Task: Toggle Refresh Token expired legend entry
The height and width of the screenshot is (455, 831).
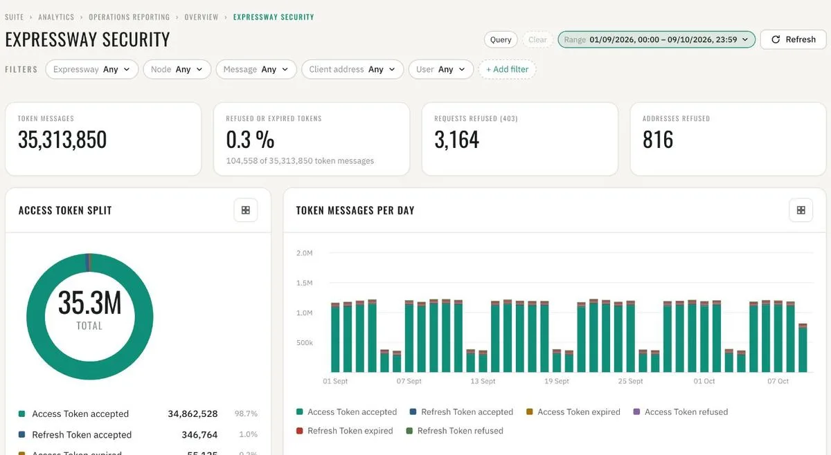Action: [x=344, y=431]
